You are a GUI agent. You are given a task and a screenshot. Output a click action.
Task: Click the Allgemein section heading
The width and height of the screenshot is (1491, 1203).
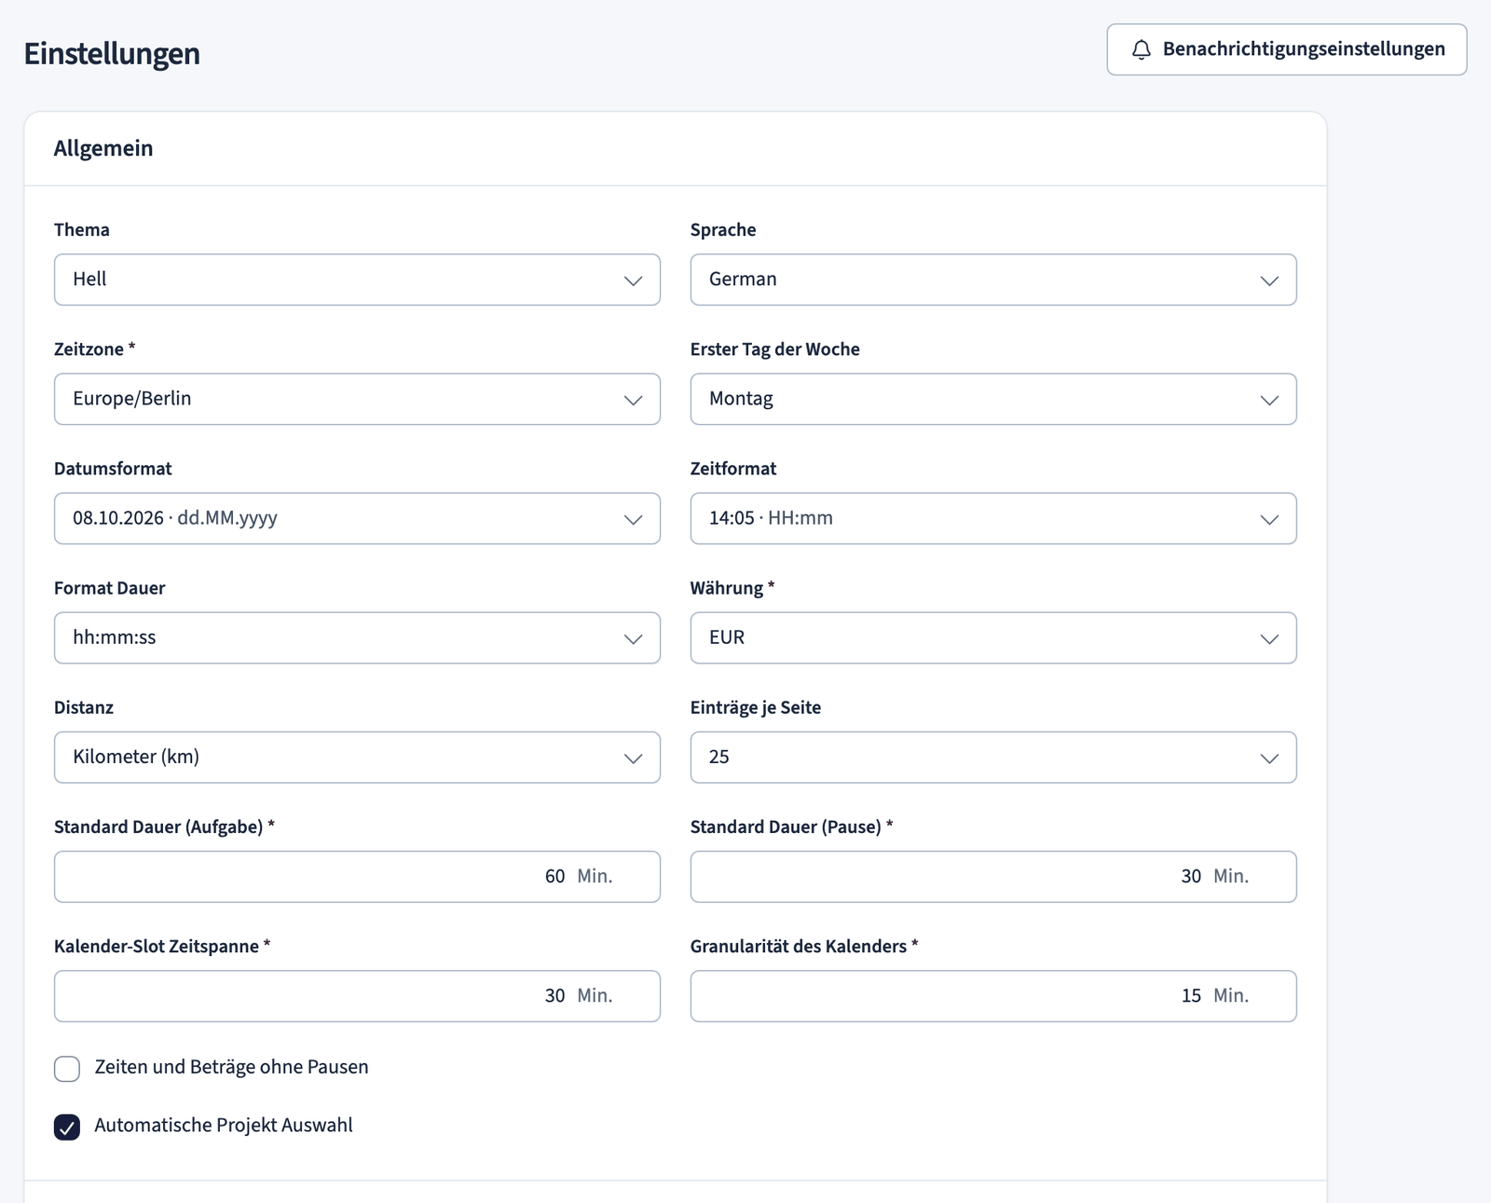[103, 148]
